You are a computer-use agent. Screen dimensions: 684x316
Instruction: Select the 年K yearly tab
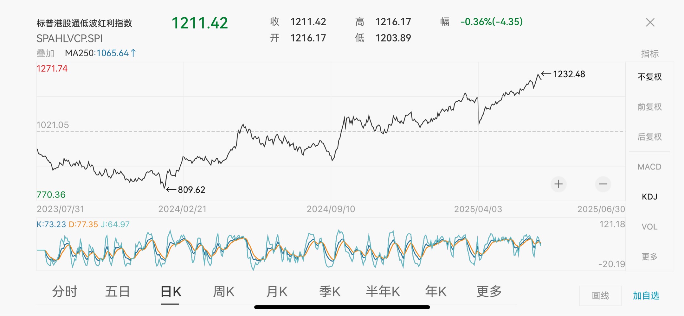pyautogui.click(x=436, y=292)
